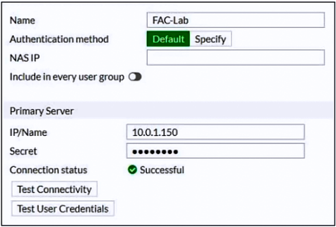The width and height of the screenshot is (336, 227).
Task: Toggle Include in every user group switch
Action: [x=135, y=77]
